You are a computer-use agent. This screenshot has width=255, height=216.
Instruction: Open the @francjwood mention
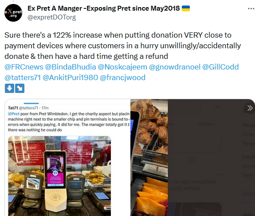(x=122, y=77)
